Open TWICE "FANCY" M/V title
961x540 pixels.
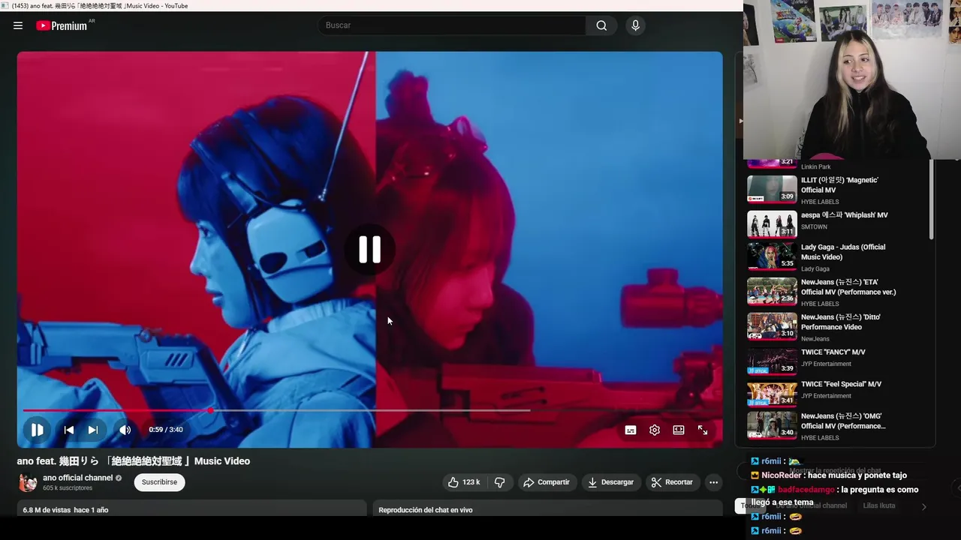point(833,352)
